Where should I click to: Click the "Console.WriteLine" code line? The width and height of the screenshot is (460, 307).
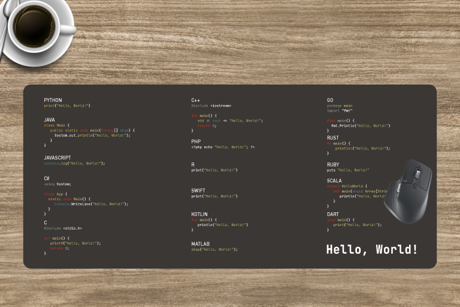click(x=91, y=204)
